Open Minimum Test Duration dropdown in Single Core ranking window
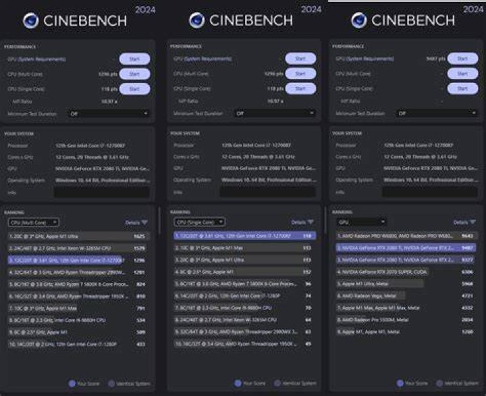 tap(275, 114)
